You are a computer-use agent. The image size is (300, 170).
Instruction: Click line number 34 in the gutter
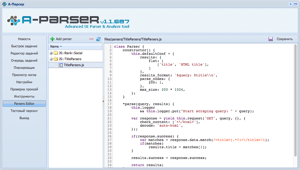(110, 165)
